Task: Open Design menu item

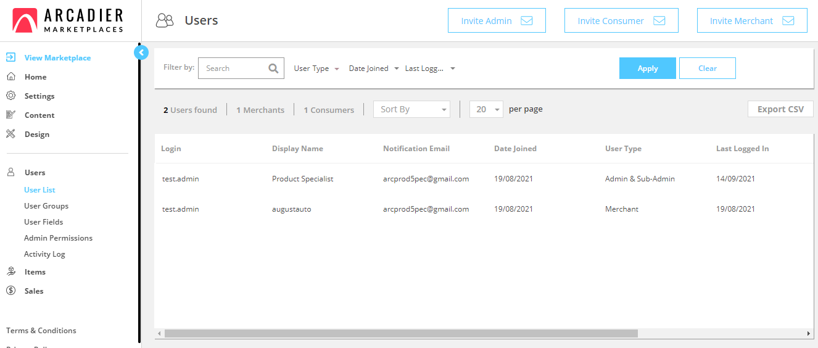Action: 37,135
